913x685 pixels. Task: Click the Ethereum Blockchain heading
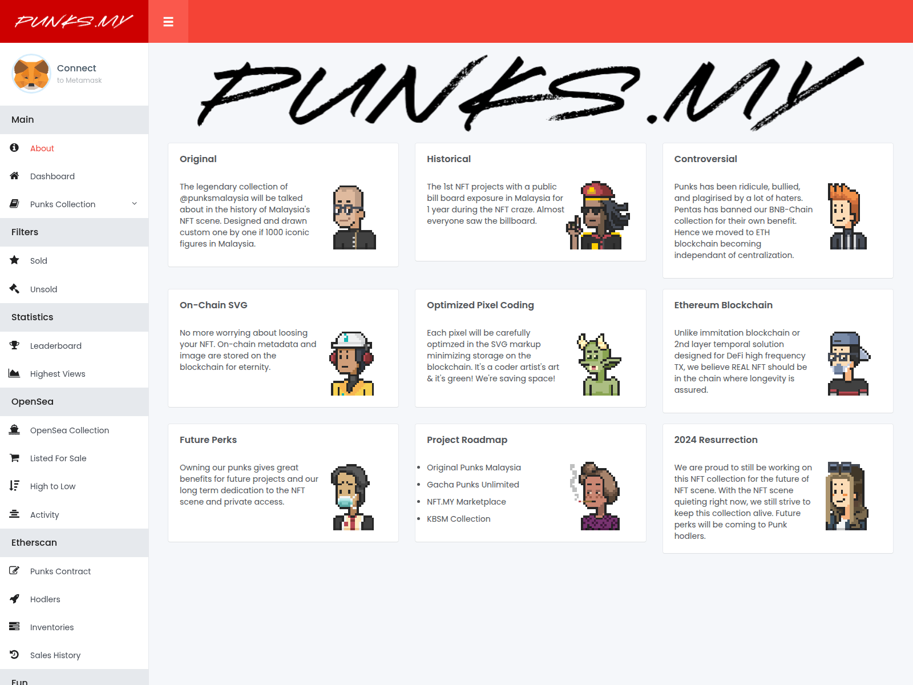[723, 305]
